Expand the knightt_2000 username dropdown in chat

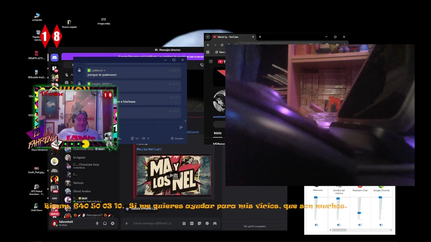(111, 84)
